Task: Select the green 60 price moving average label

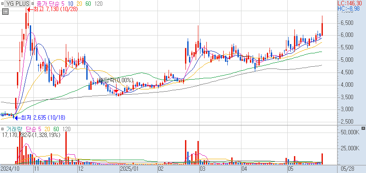Action: [88, 4]
